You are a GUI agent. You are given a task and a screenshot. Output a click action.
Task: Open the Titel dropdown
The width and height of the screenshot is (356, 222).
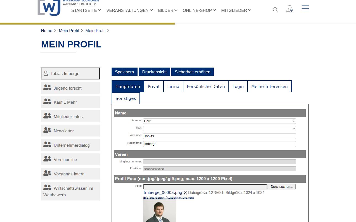pos(219,129)
